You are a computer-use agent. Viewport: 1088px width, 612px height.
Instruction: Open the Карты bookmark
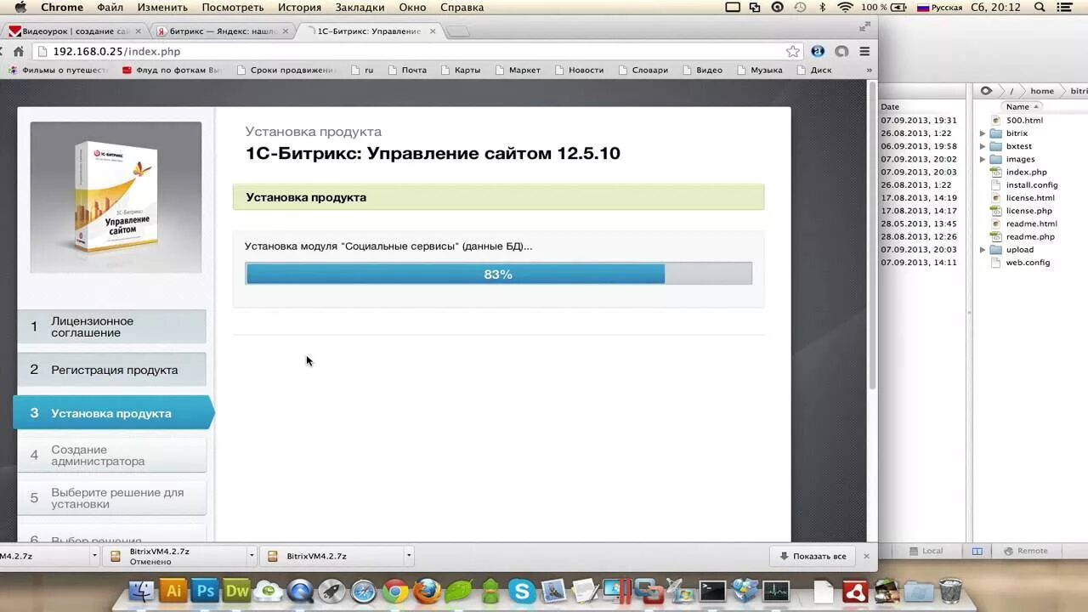point(460,70)
